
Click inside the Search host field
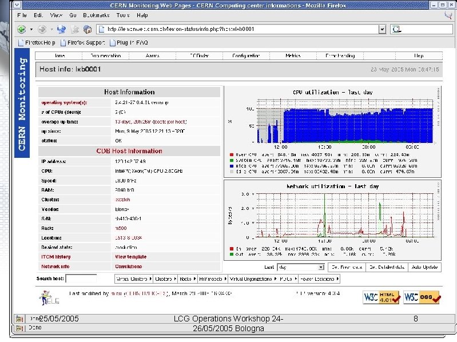pyautogui.click(x=81, y=279)
